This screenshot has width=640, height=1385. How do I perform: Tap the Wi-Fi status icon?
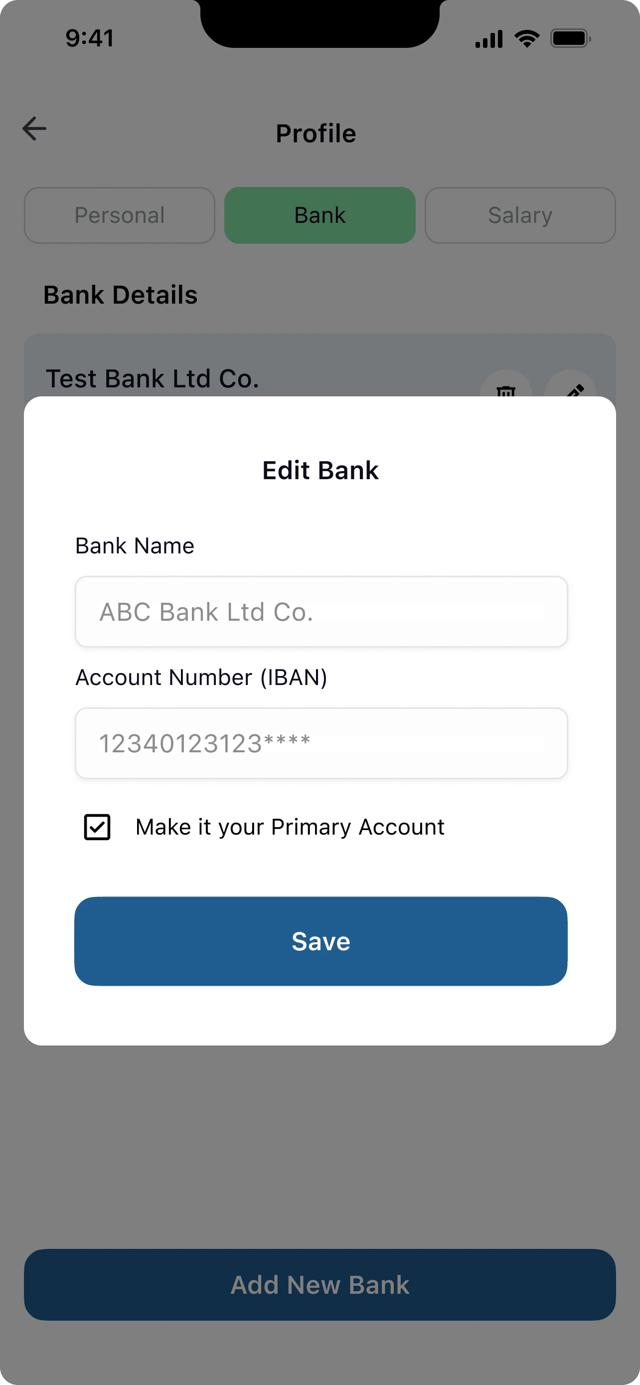point(527,39)
